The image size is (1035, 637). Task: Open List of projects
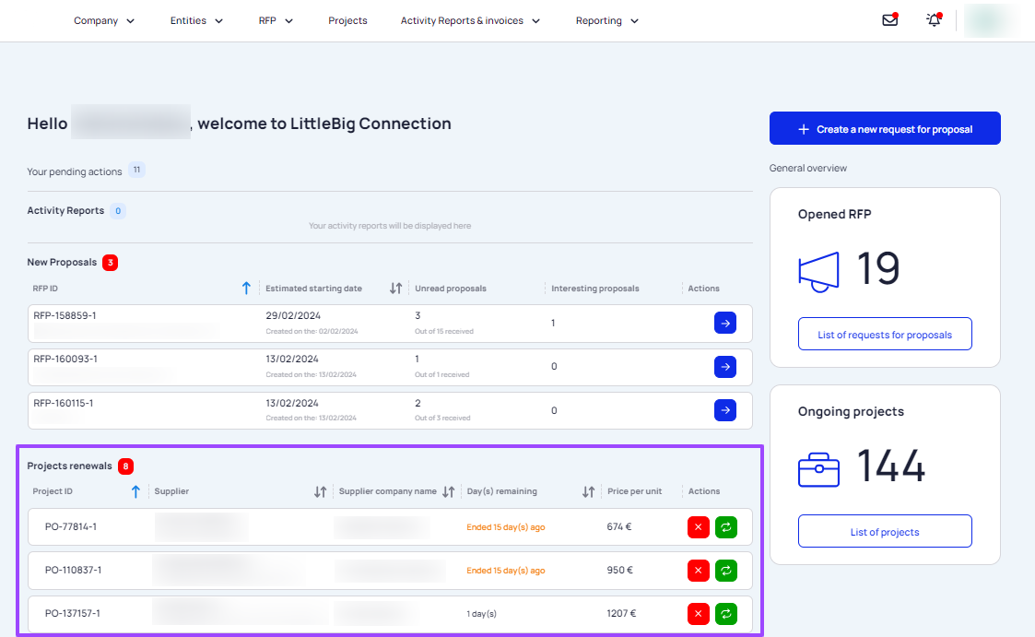point(885,532)
